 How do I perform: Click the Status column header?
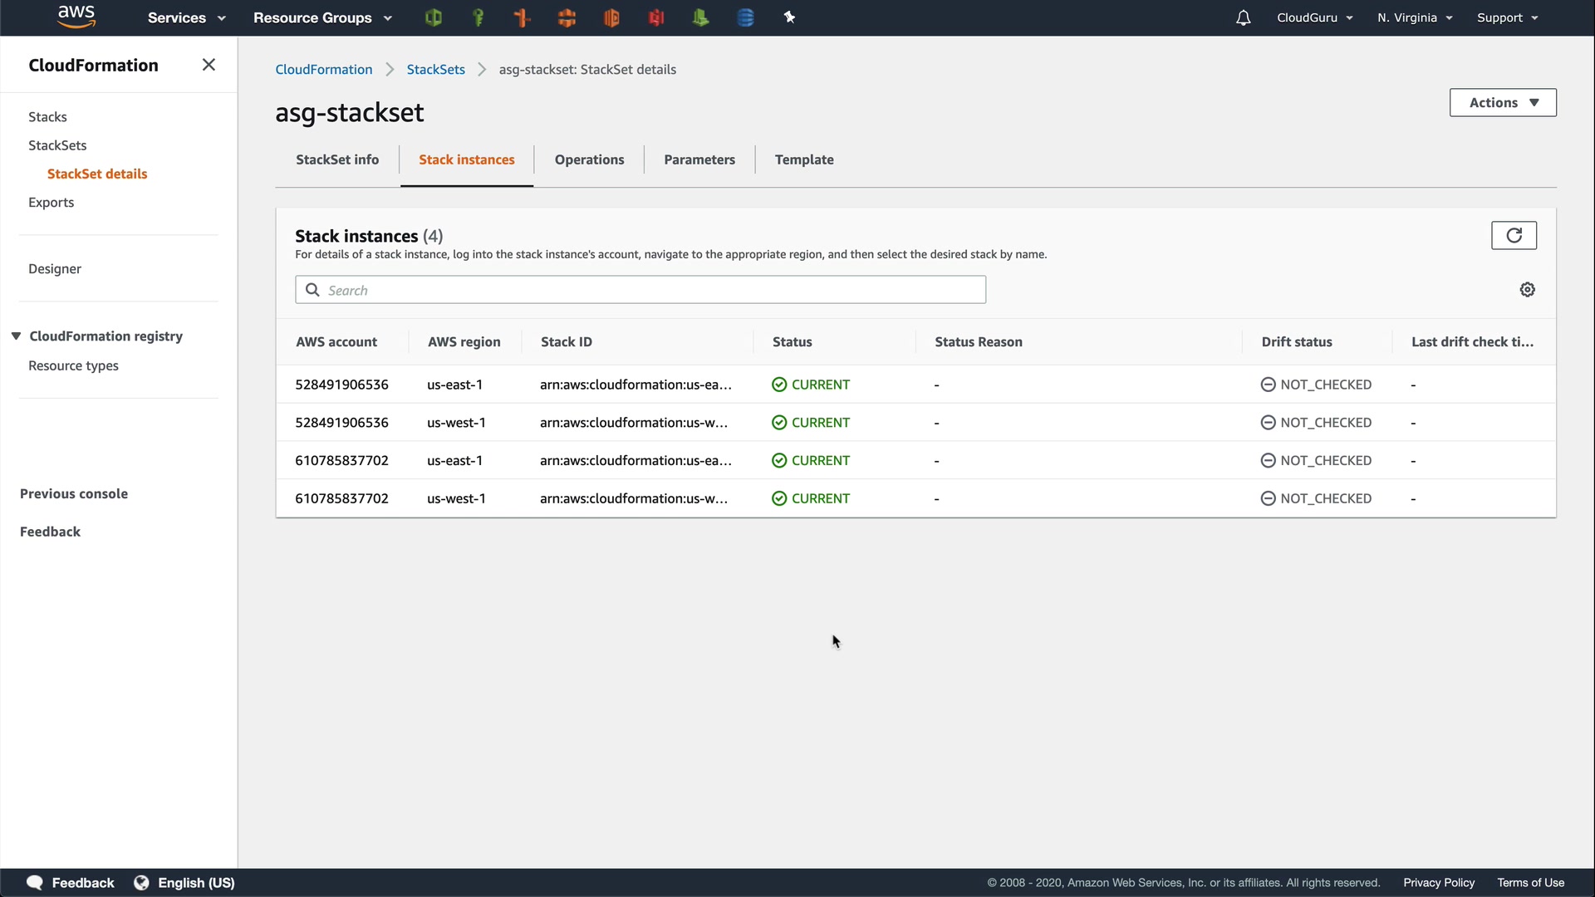tap(792, 342)
